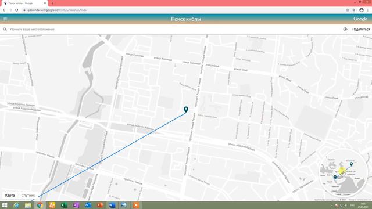Open a new browser tab with plus
372x209 pixels.
coord(52,3)
